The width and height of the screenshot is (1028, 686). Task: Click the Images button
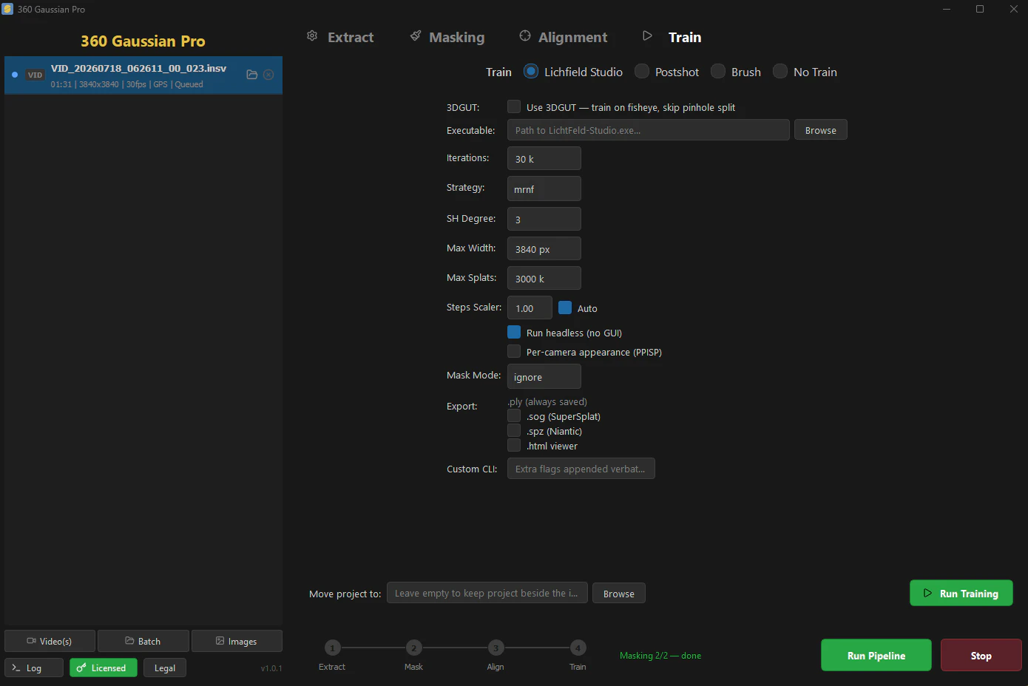[237, 641]
